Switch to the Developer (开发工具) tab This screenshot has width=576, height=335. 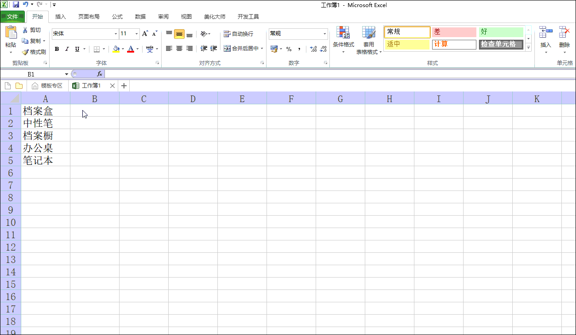248,17
